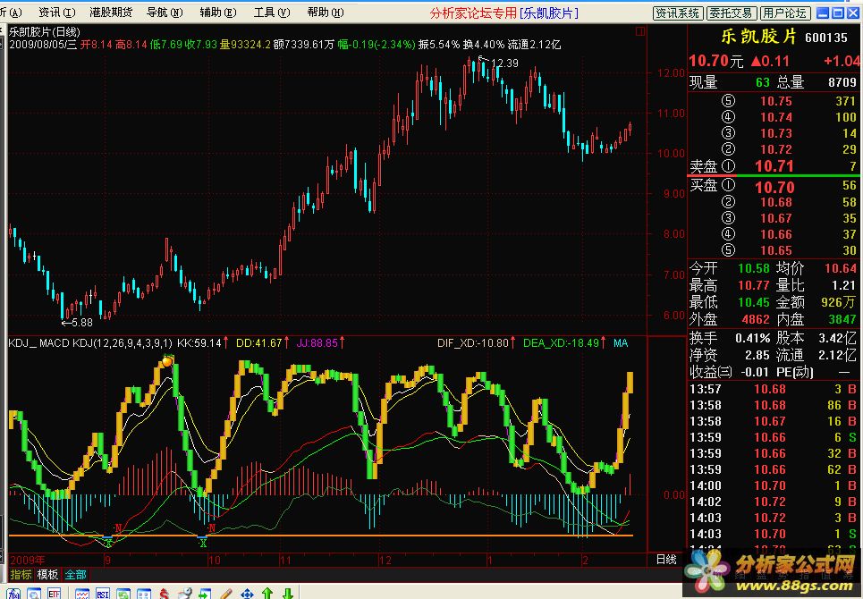Click the buy level ⑤ price 10.65
863x599 pixels.
coord(776,251)
